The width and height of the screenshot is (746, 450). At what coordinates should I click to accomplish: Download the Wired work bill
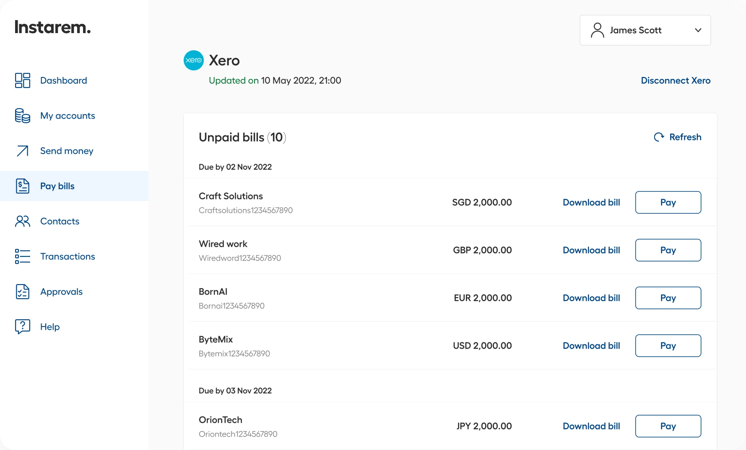point(591,250)
